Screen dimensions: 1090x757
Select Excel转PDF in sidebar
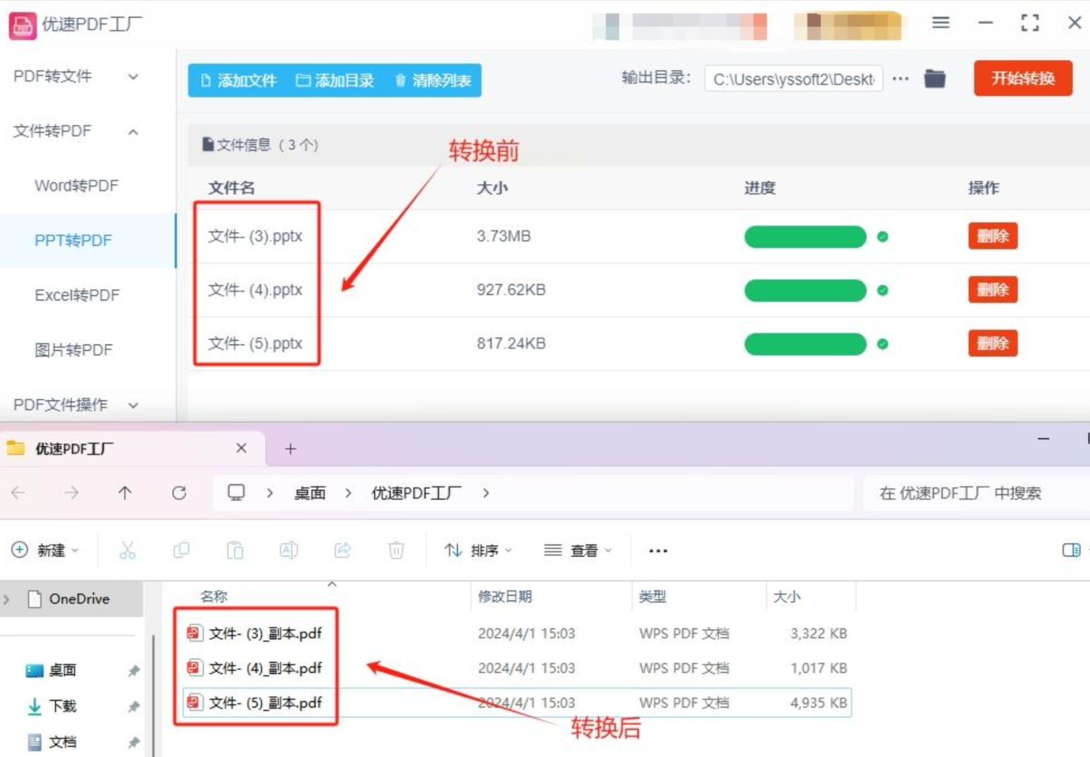pyautogui.click(x=77, y=295)
